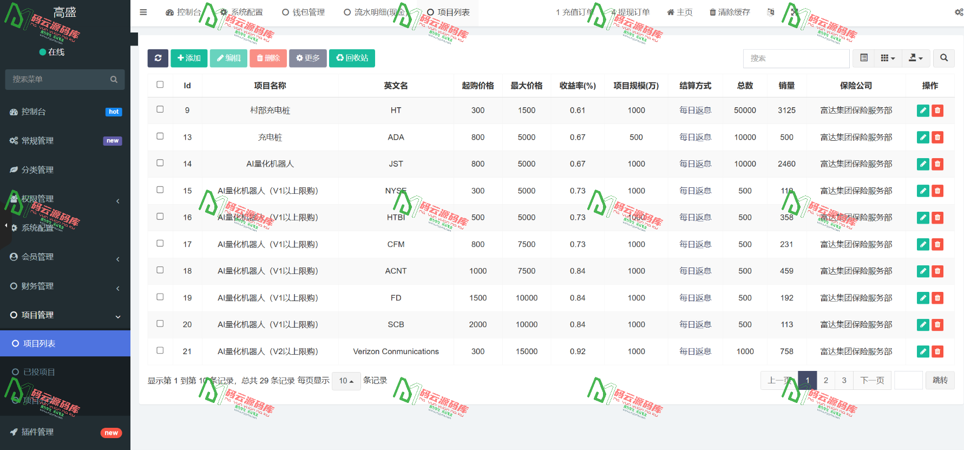The height and width of the screenshot is (450, 964).
Task: Click the 跳转 jump button
Action: [940, 380]
